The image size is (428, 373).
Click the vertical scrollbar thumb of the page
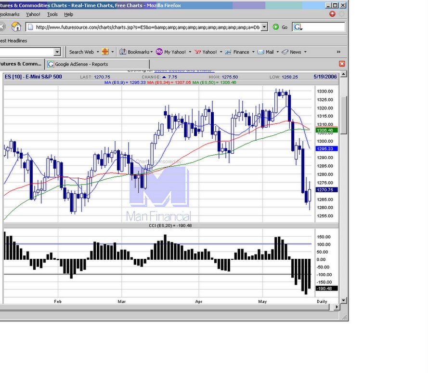tap(344, 115)
